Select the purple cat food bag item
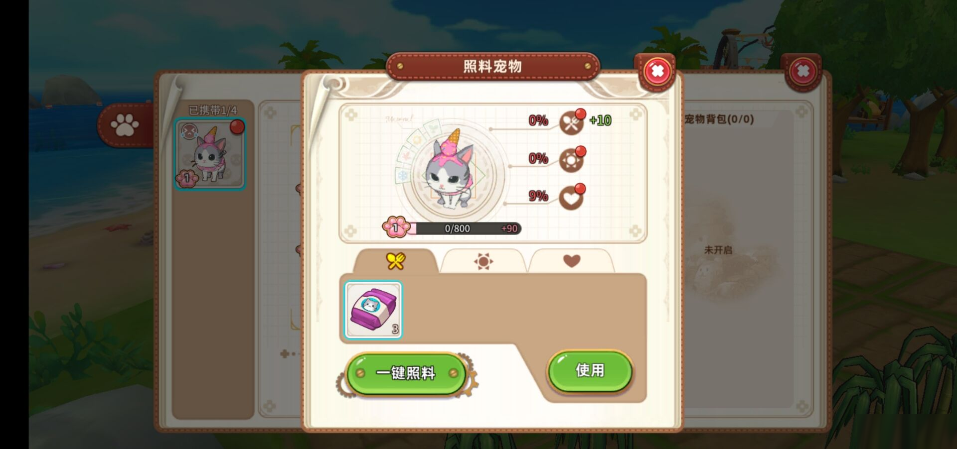 tap(373, 310)
